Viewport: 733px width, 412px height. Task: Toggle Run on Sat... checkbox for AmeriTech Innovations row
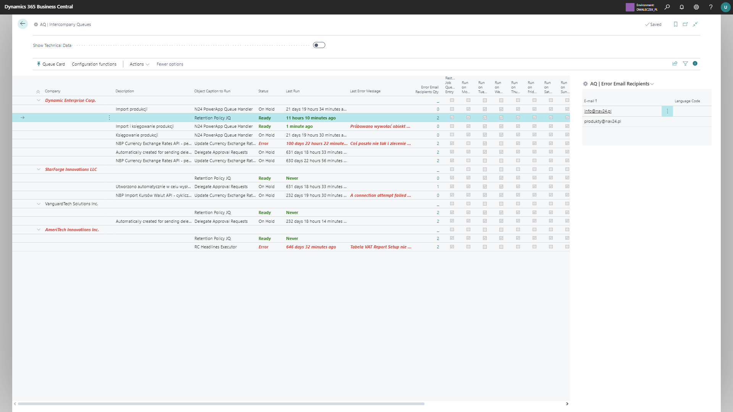click(x=551, y=230)
